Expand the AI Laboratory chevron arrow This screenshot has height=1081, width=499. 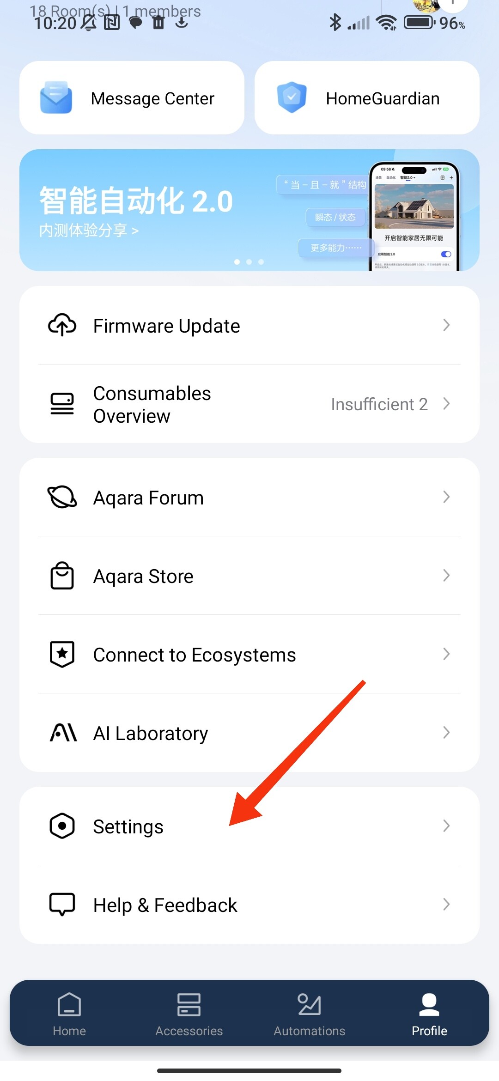pos(446,733)
